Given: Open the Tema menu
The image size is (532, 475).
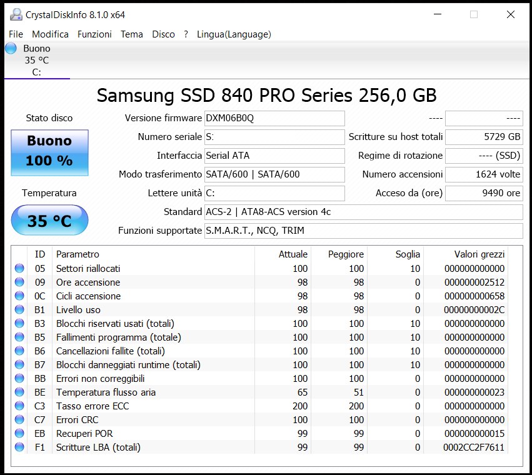Looking at the screenshot, I should pos(132,34).
